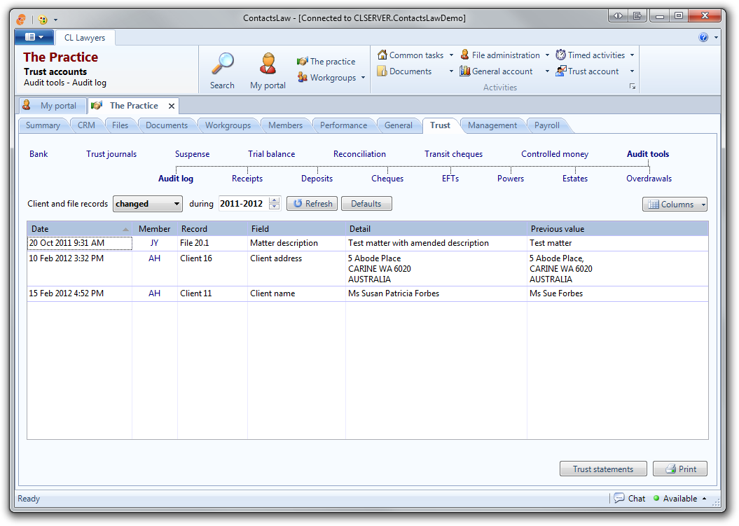Click the Print button

(x=680, y=469)
